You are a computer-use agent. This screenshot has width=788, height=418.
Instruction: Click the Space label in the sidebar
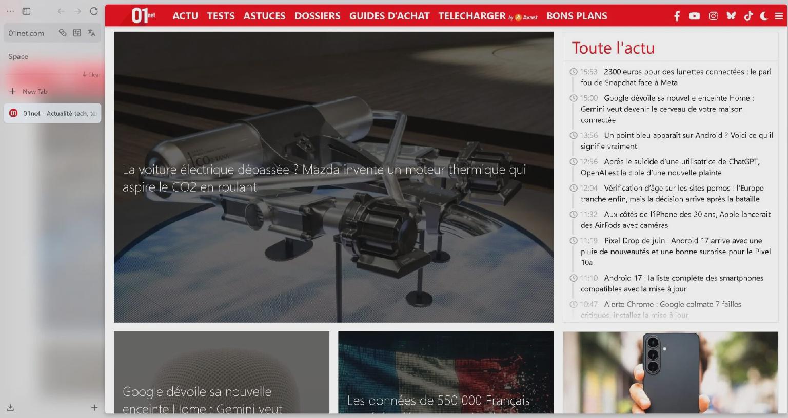point(18,56)
